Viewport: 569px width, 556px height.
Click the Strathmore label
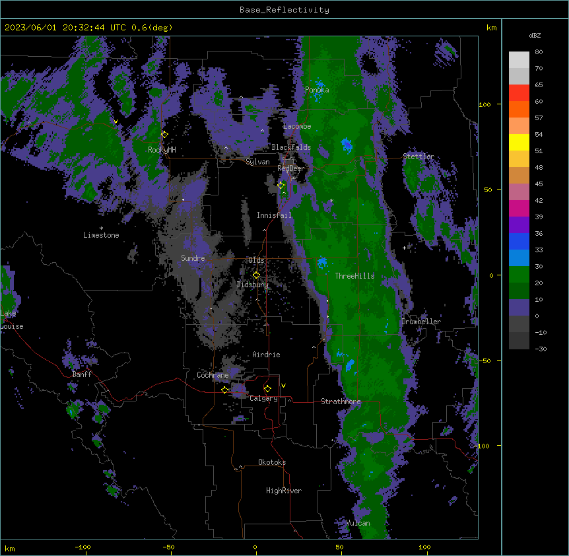click(x=341, y=401)
